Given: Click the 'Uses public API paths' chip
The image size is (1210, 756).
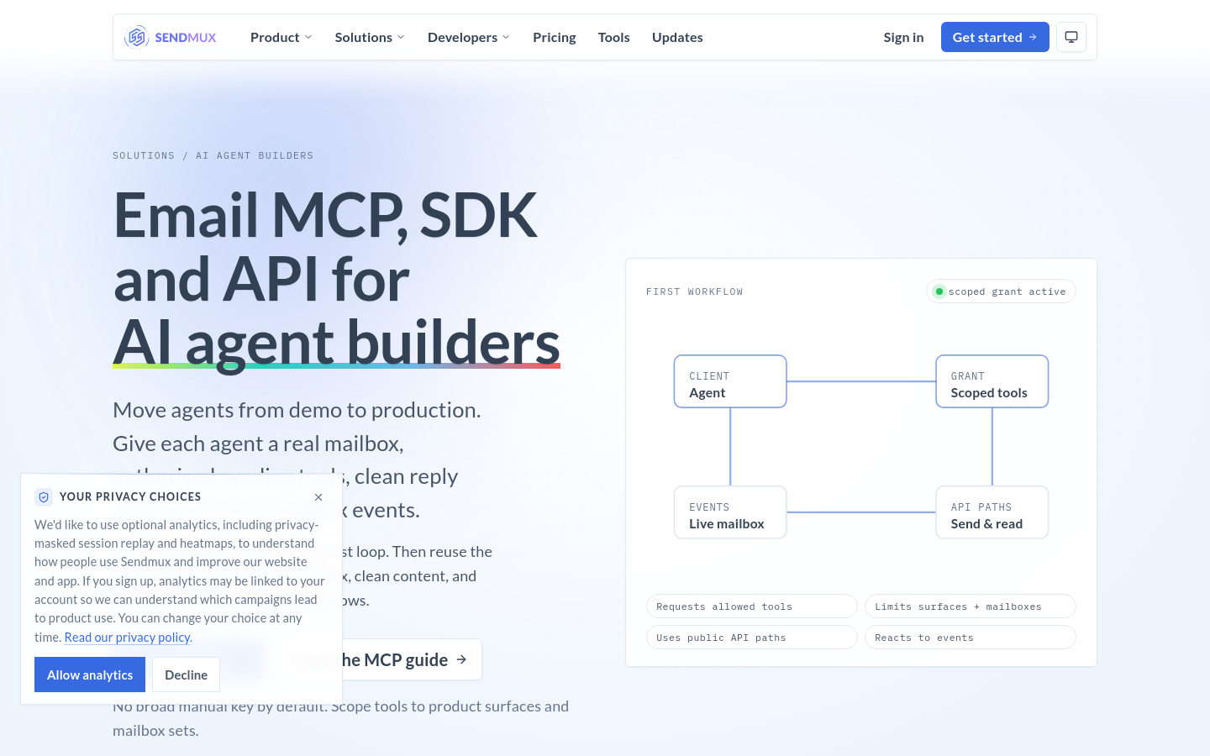Looking at the screenshot, I should [x=752, y=638].
